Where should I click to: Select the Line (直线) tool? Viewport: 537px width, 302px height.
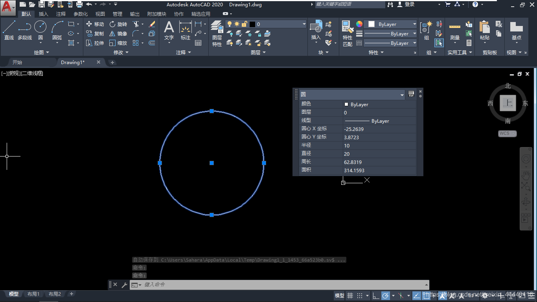(9, 30)
